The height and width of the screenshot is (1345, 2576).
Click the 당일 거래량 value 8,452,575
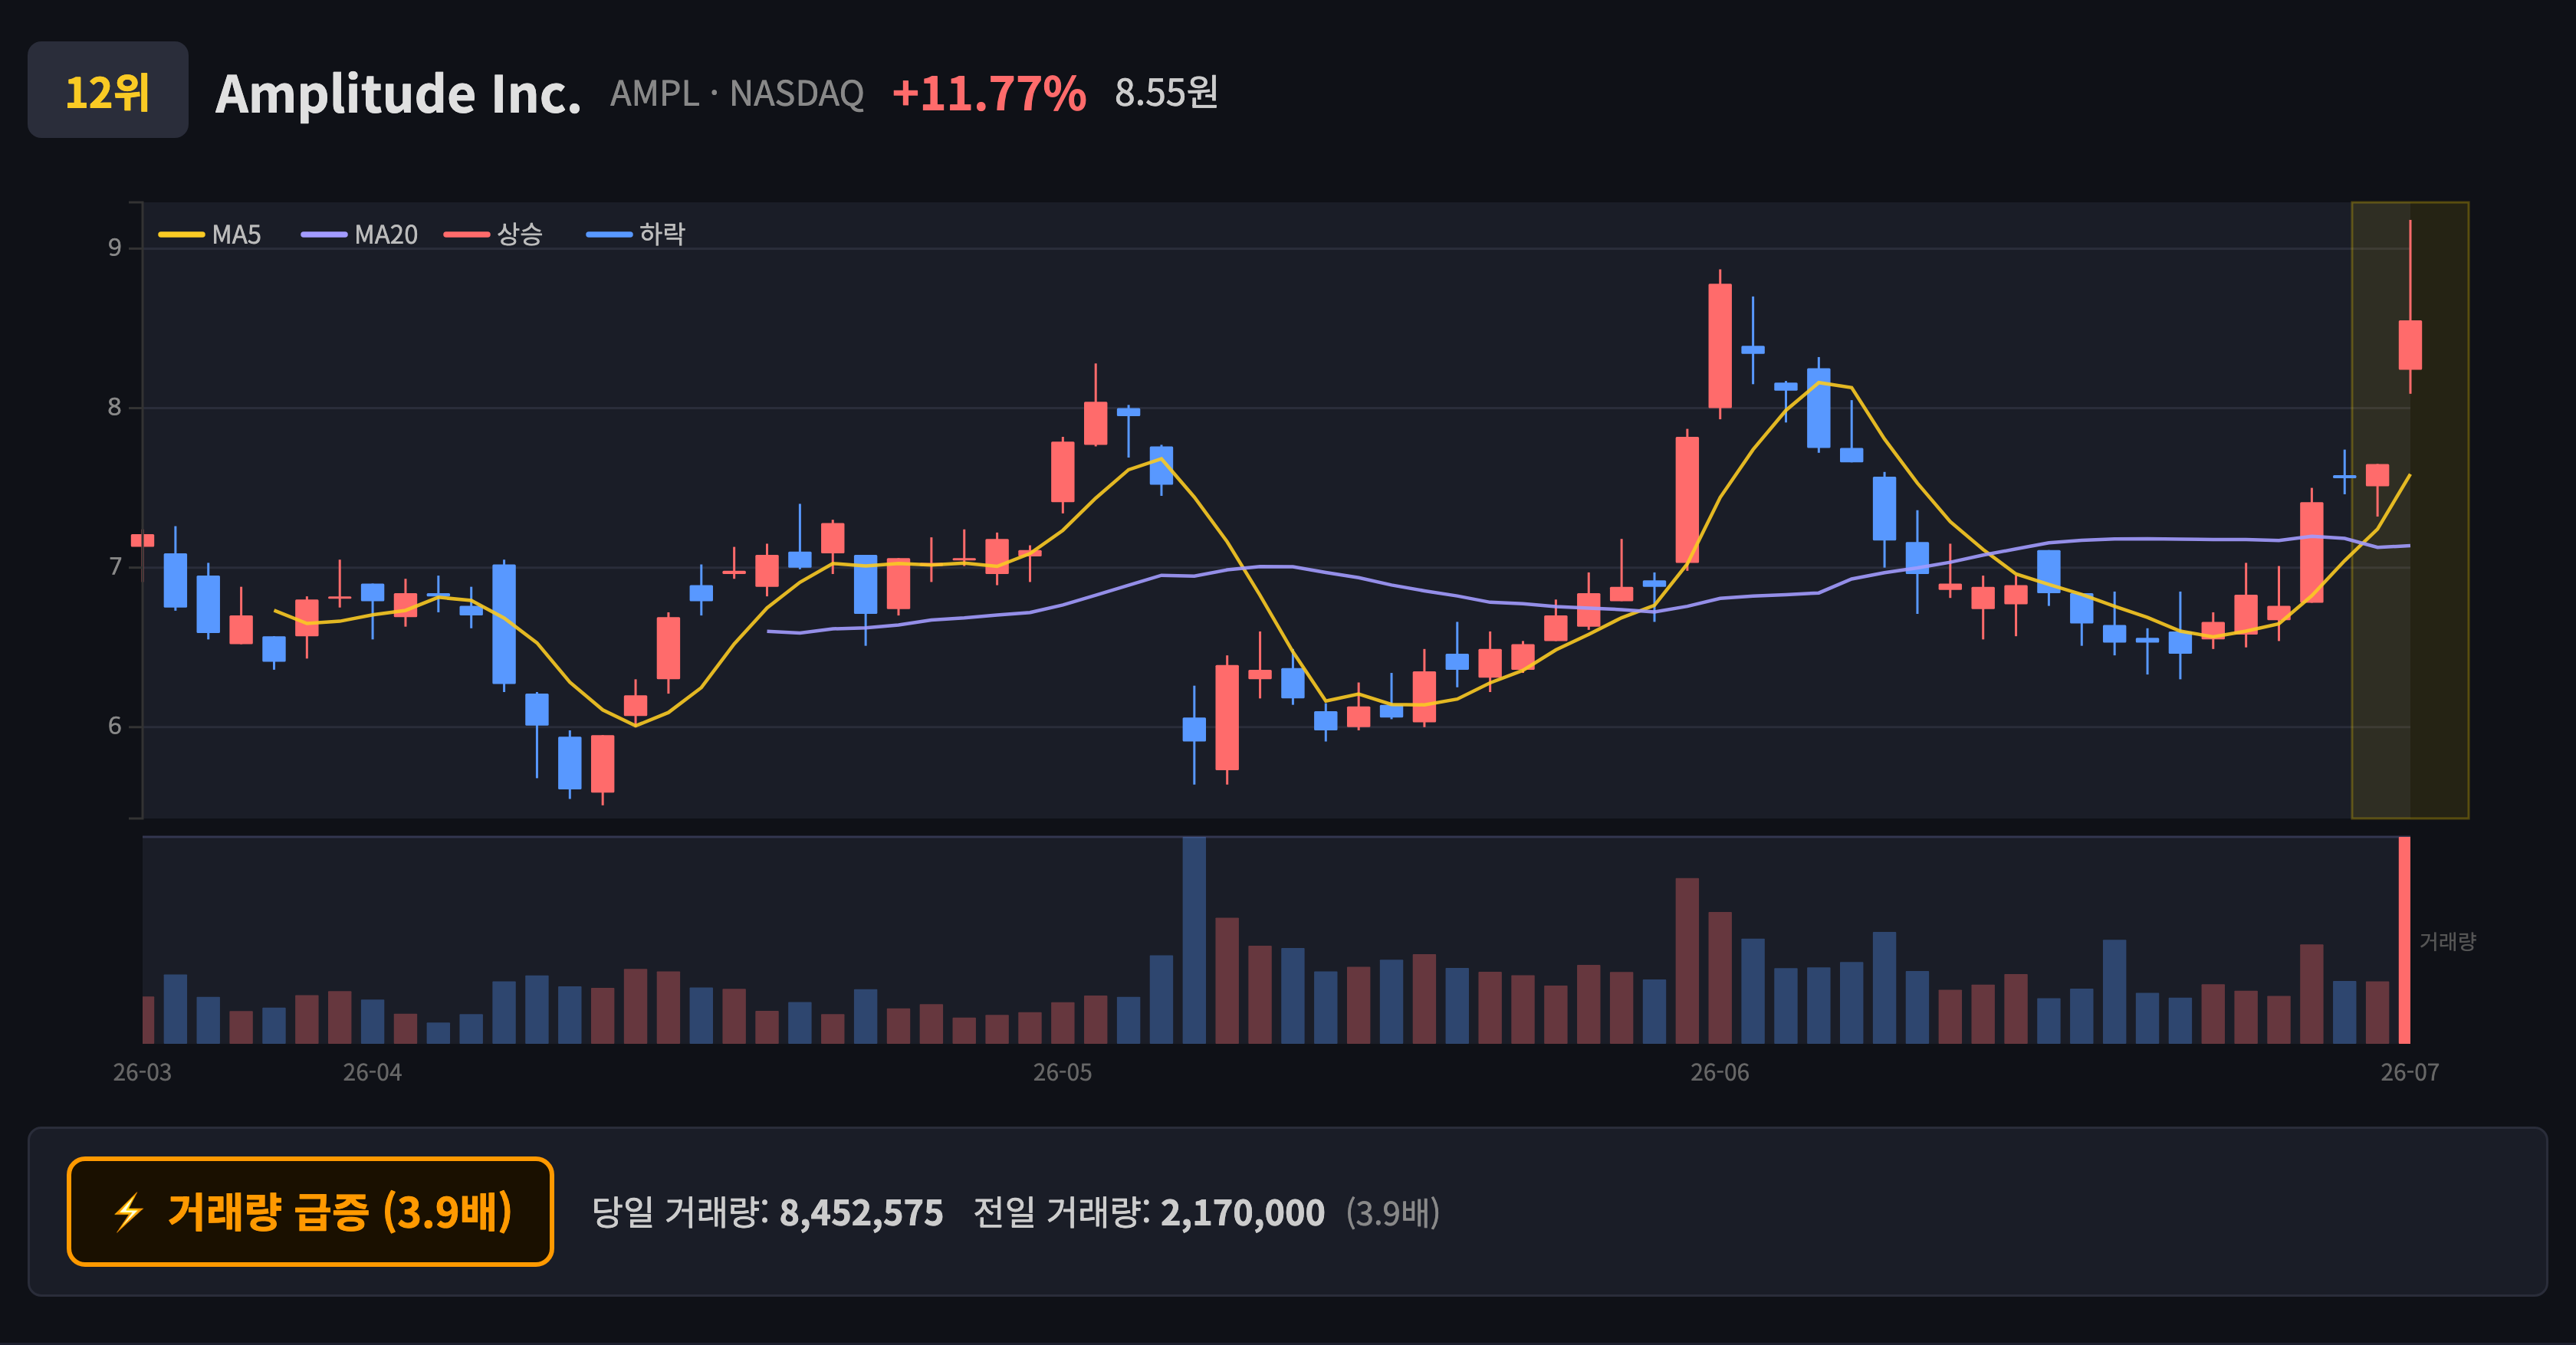point(861,1213)
